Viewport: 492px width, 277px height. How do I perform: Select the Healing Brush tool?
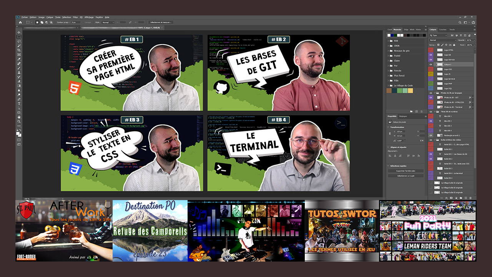(19, 63)
